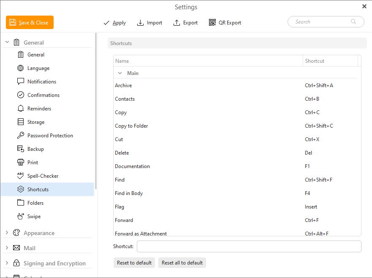Click the Reminders bell icon
The image size is (372, 278).
[20, 109]
